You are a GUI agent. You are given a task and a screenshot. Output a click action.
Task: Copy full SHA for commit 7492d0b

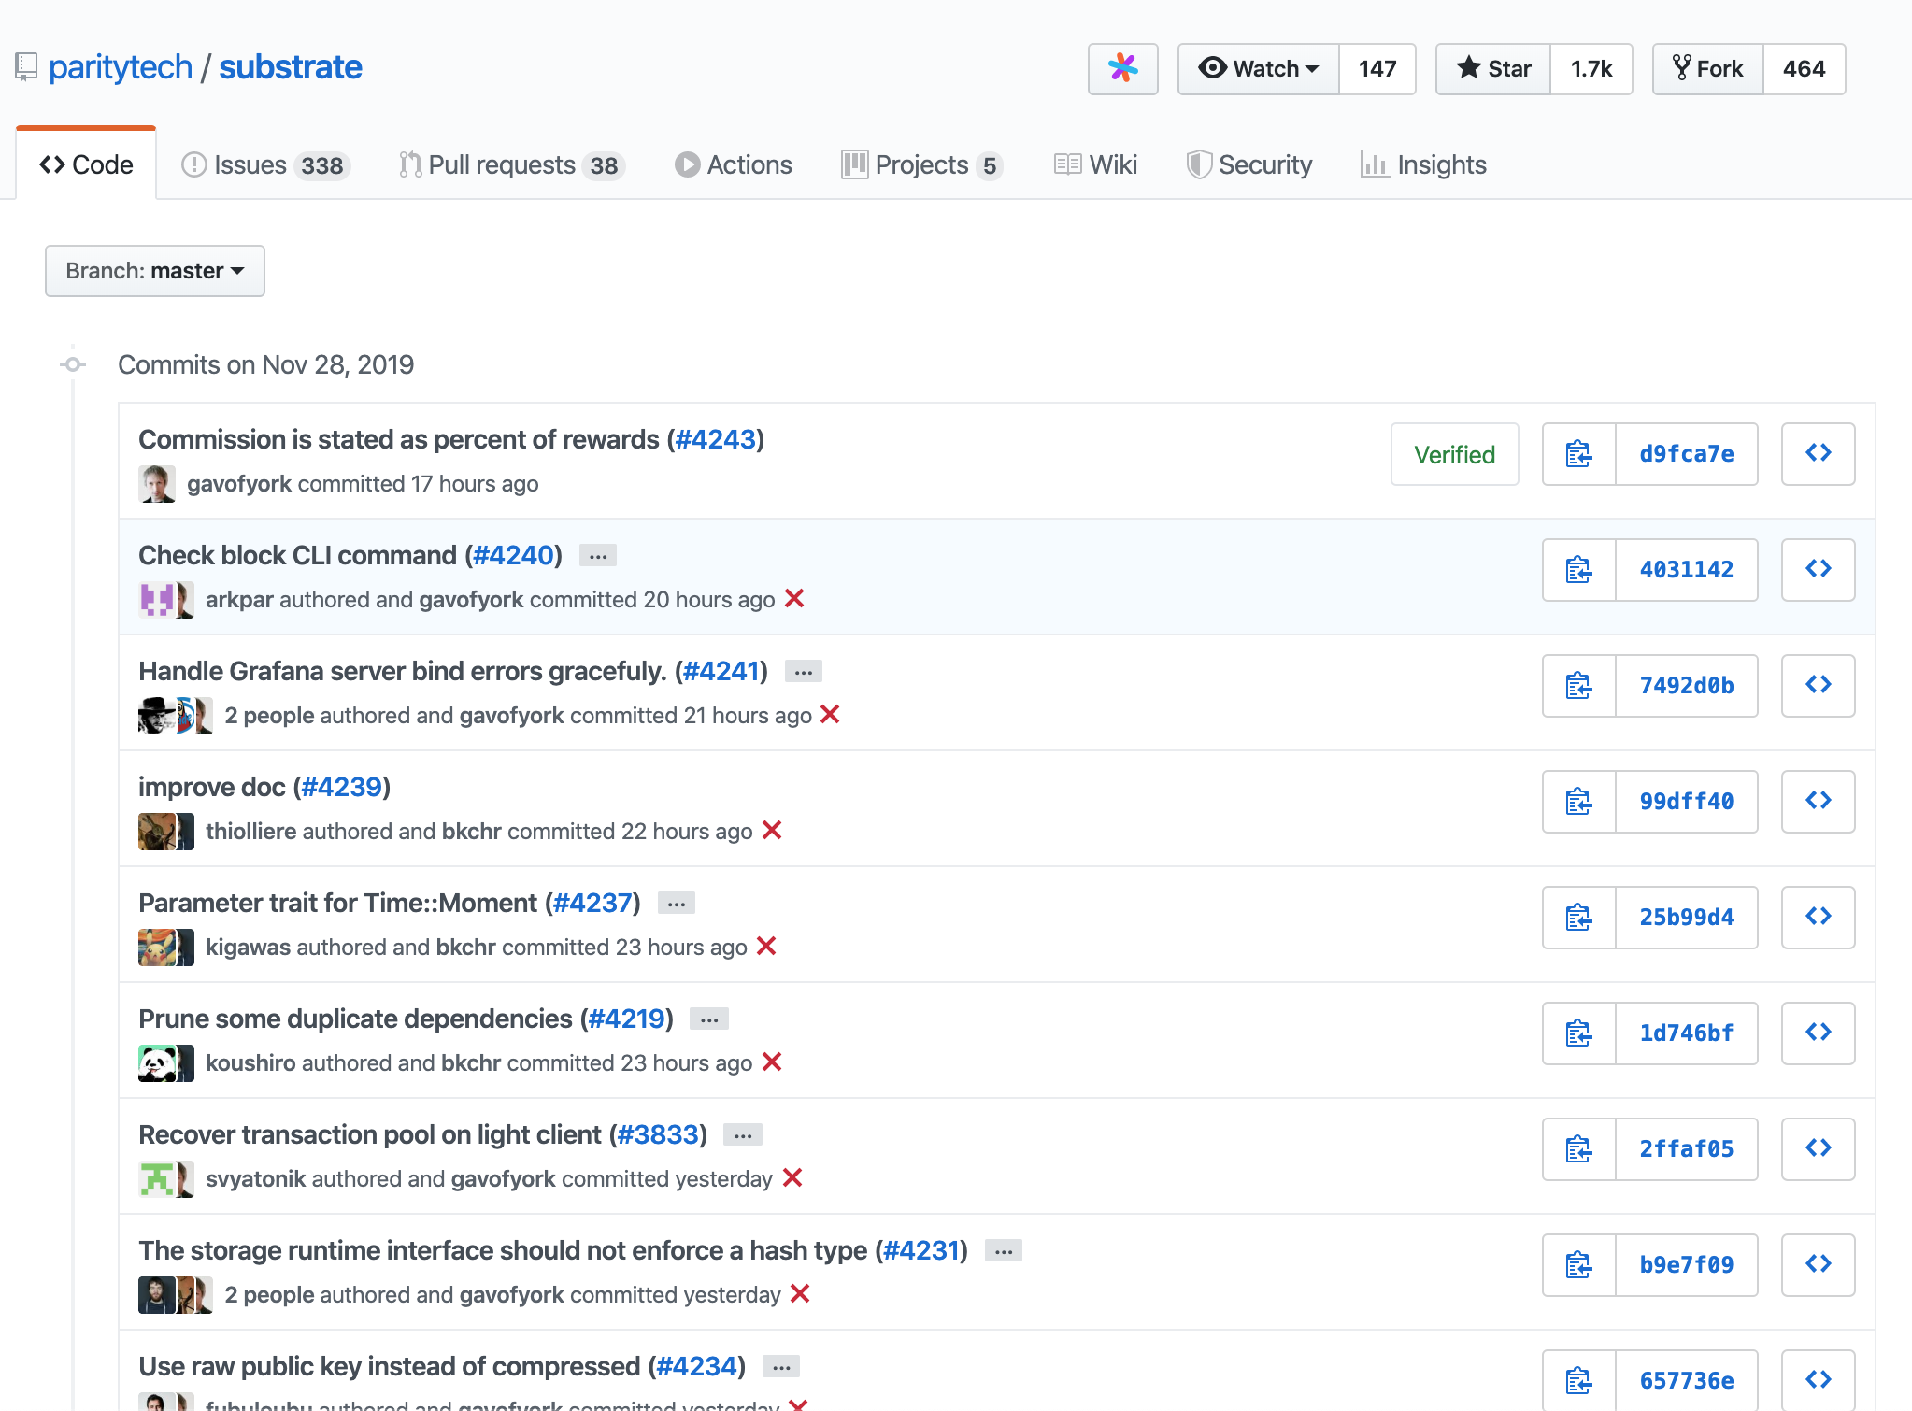tap(1578, 686)
